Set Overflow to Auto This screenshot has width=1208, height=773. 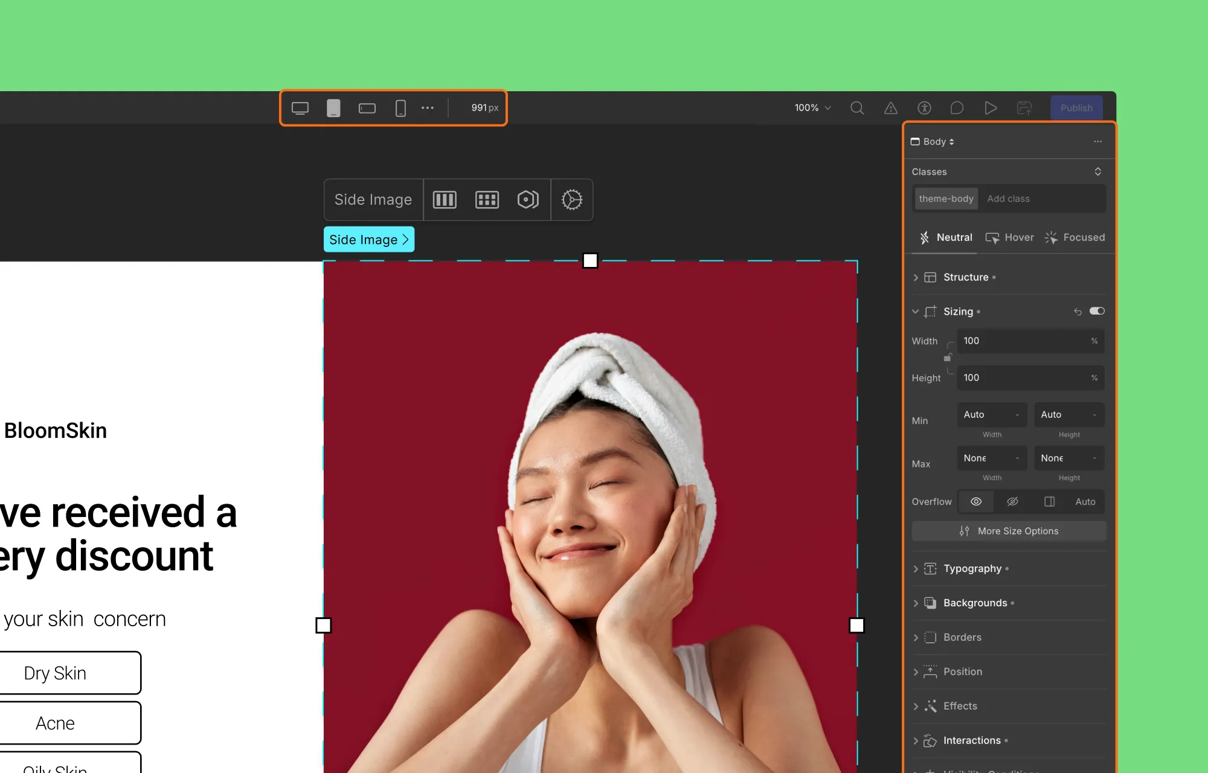pyautogui.click(x=1085, y=501)
